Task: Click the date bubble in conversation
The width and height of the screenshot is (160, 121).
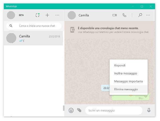Action: click(105, 88)
